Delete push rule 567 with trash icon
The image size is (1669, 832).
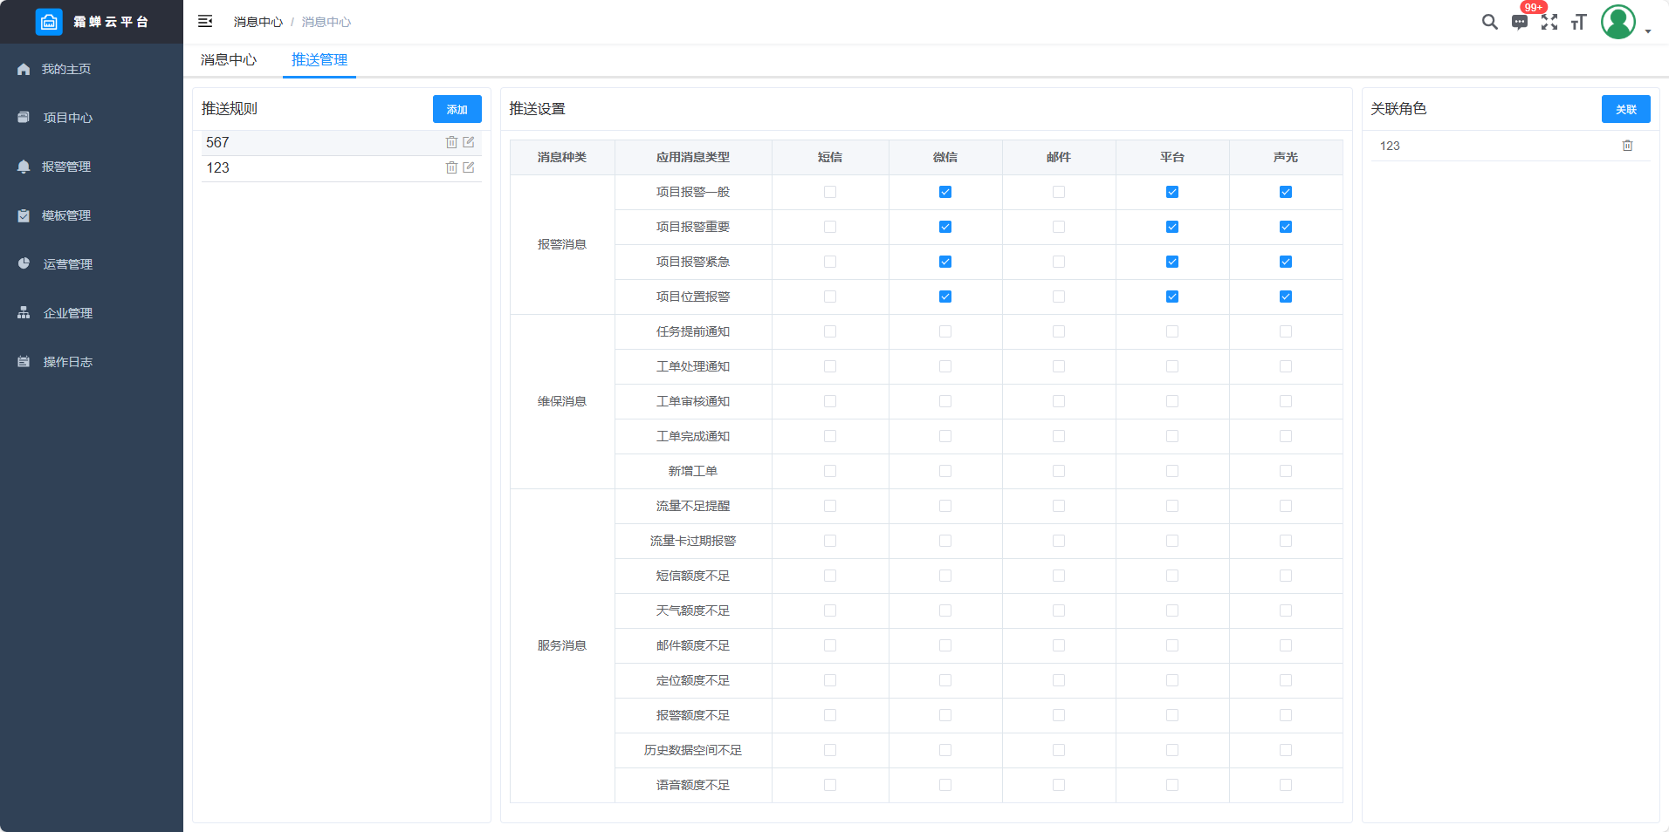tap(451, 142)
